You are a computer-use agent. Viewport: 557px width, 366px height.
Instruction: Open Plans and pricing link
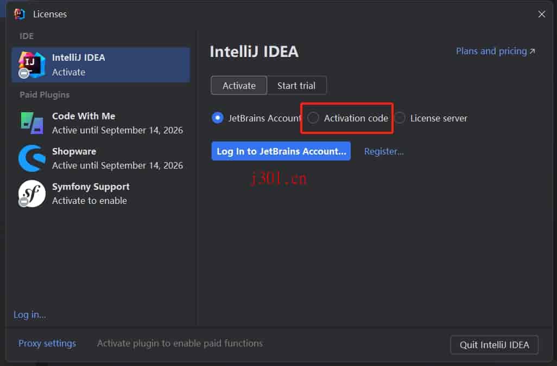[496, 51]
